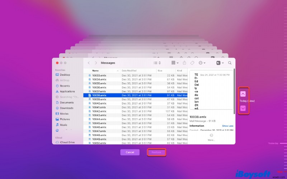Select file 10034.emlx
Image resolution: width=287 pixels, height=179 pixels.
[x=136, y=79]
